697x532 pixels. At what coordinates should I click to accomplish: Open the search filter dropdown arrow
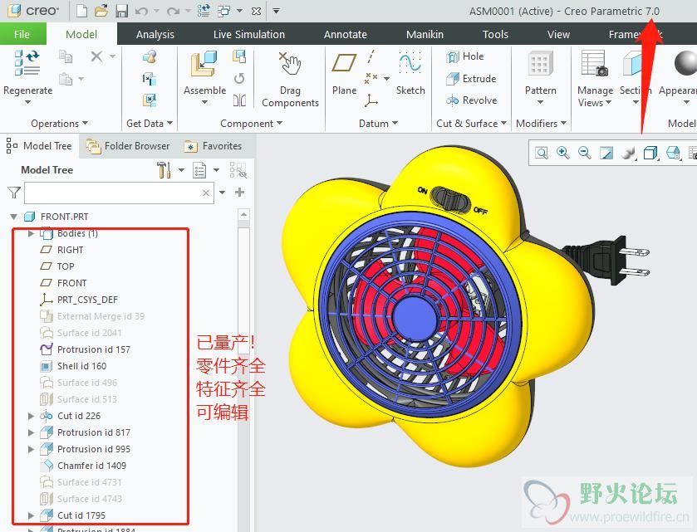pyautogui.click(x=223, y=193)
